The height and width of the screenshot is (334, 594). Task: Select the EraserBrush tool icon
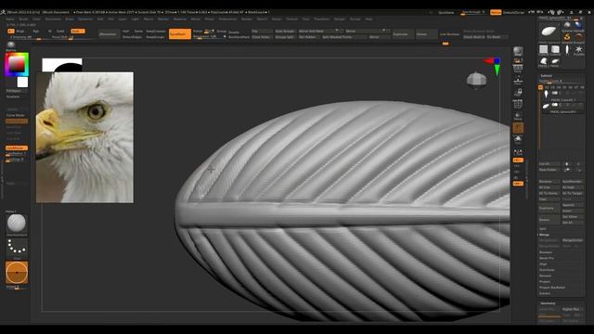tap(578, 37)
